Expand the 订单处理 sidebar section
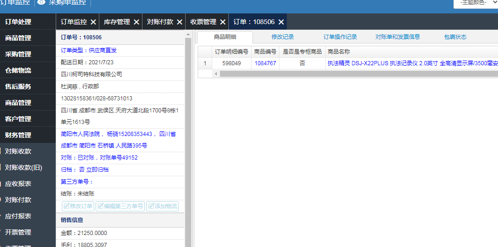The height and width of the screenshot is (247, 498). 28,22
